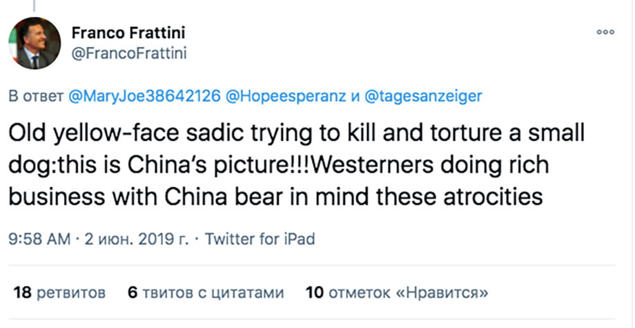Screen dimensions: 635x328
Task: Open the three-dot more options menu
Action: [x=605, y=32]
